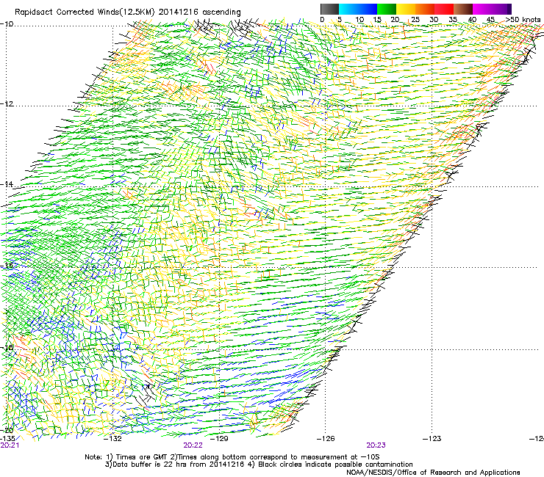Click the '20141216 ascending' date text
The height and width of the screenshot is (477, 544).
point(199,12)
